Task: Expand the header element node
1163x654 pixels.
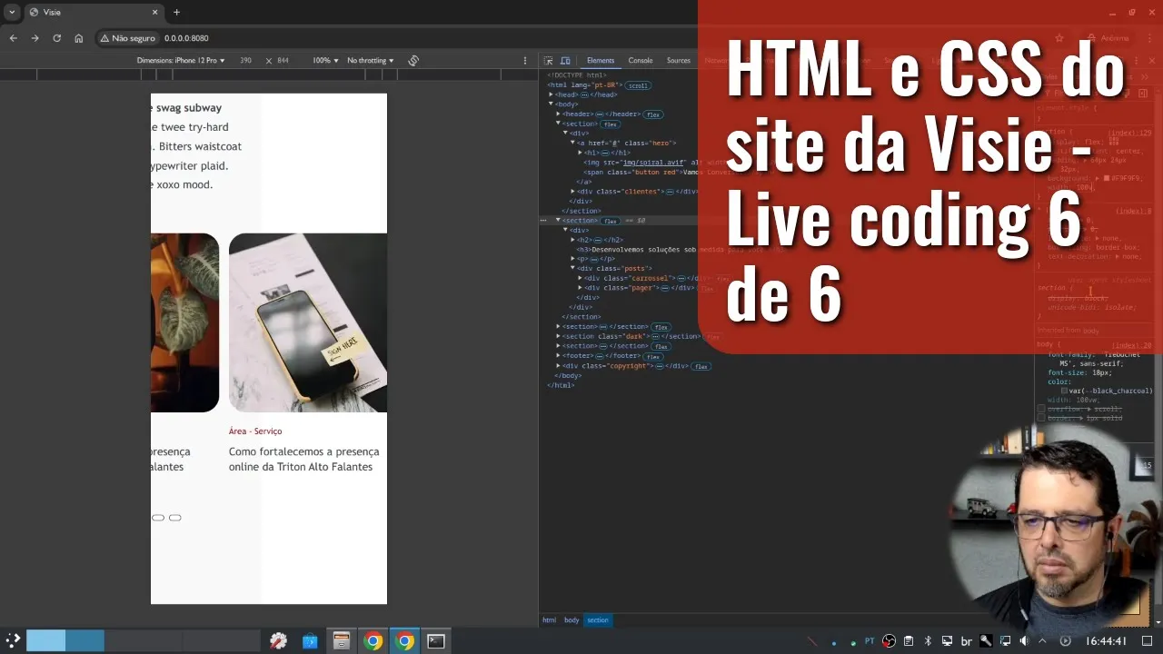Action: point(559,114)
